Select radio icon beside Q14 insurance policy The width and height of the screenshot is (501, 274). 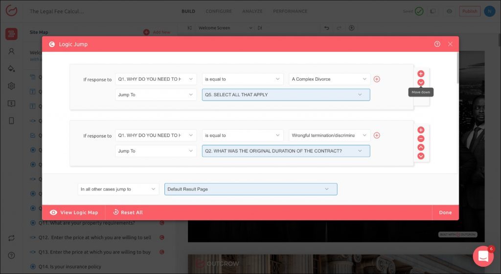(33, 267)
